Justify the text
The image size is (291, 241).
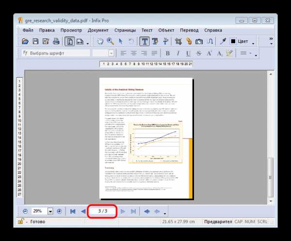(x=154, y=53)
